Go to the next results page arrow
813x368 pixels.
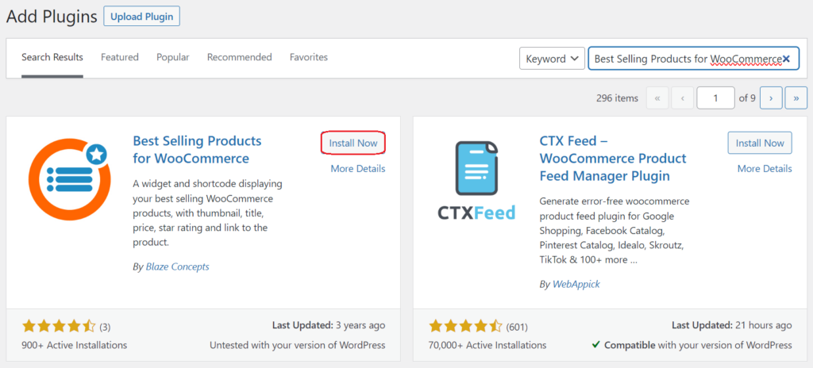click(x=771, y=98)
